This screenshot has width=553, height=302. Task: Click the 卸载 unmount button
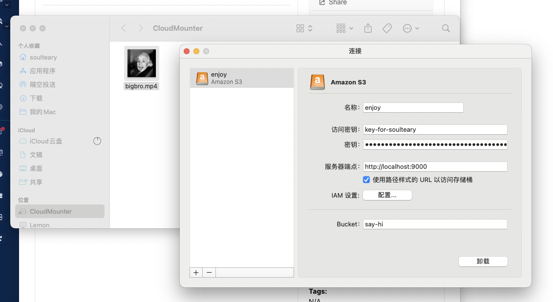coord(483,261)
